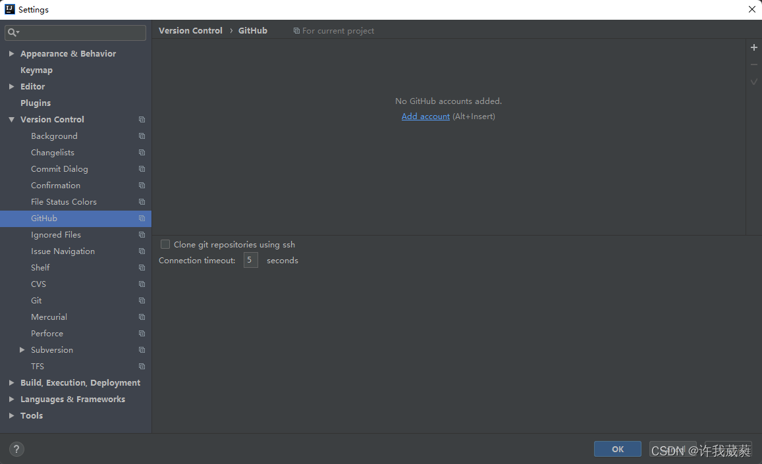The image size is (762, 464).
Task: Click the Add account link
Action: [x=425, y=116]
